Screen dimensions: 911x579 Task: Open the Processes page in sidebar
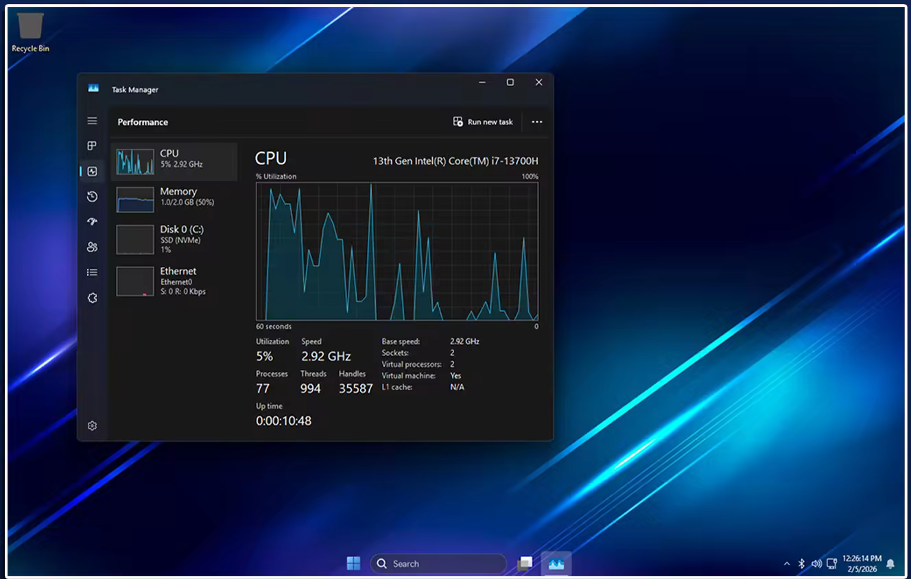pyautogui.click(x=92, y=146)
